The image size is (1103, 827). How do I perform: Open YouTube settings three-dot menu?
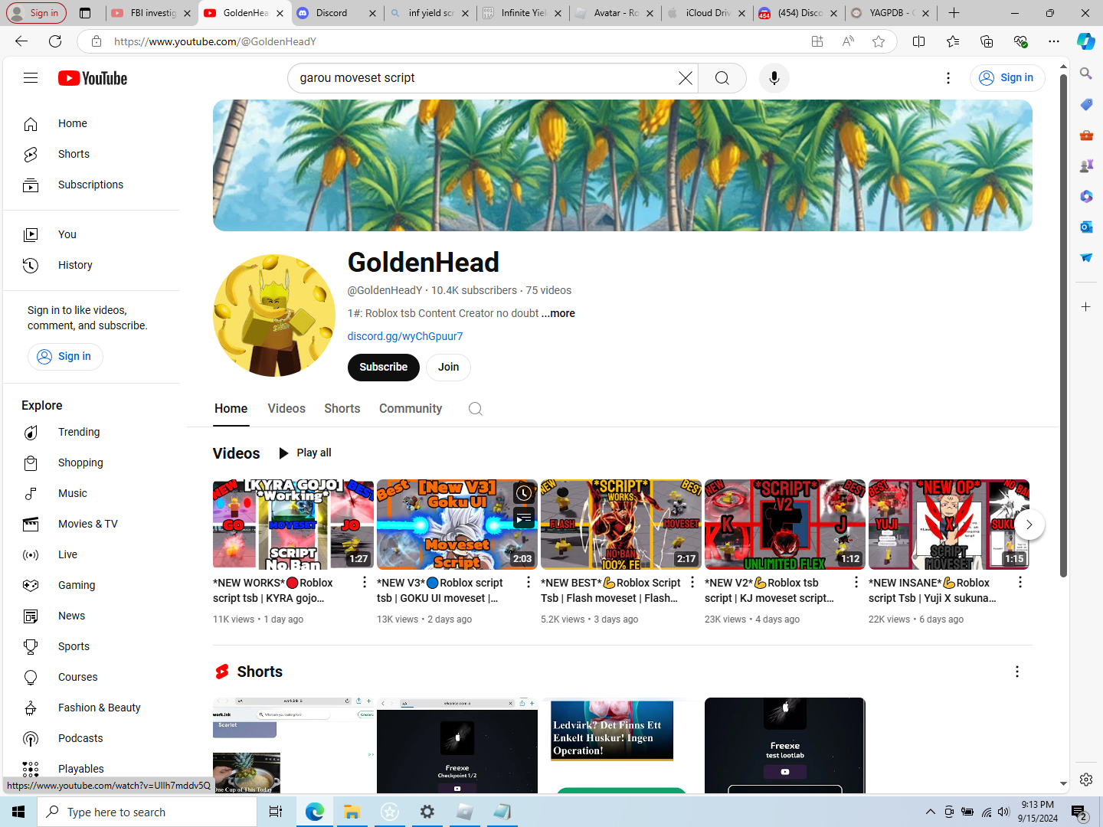click(948, 78)
